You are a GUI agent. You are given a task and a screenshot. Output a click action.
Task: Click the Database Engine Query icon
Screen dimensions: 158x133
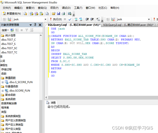pyautogui.click(x=25, y=13)
